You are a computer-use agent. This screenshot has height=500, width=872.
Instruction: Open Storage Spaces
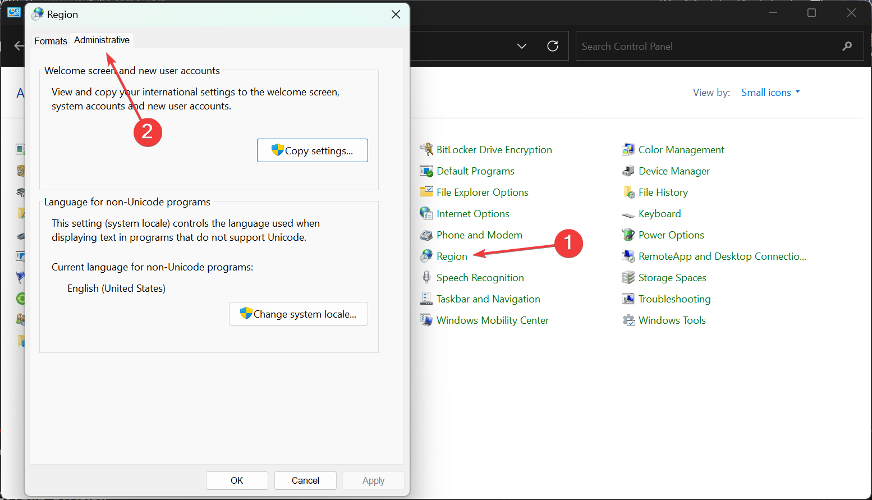pyautogui.click(x=672, y=277)
